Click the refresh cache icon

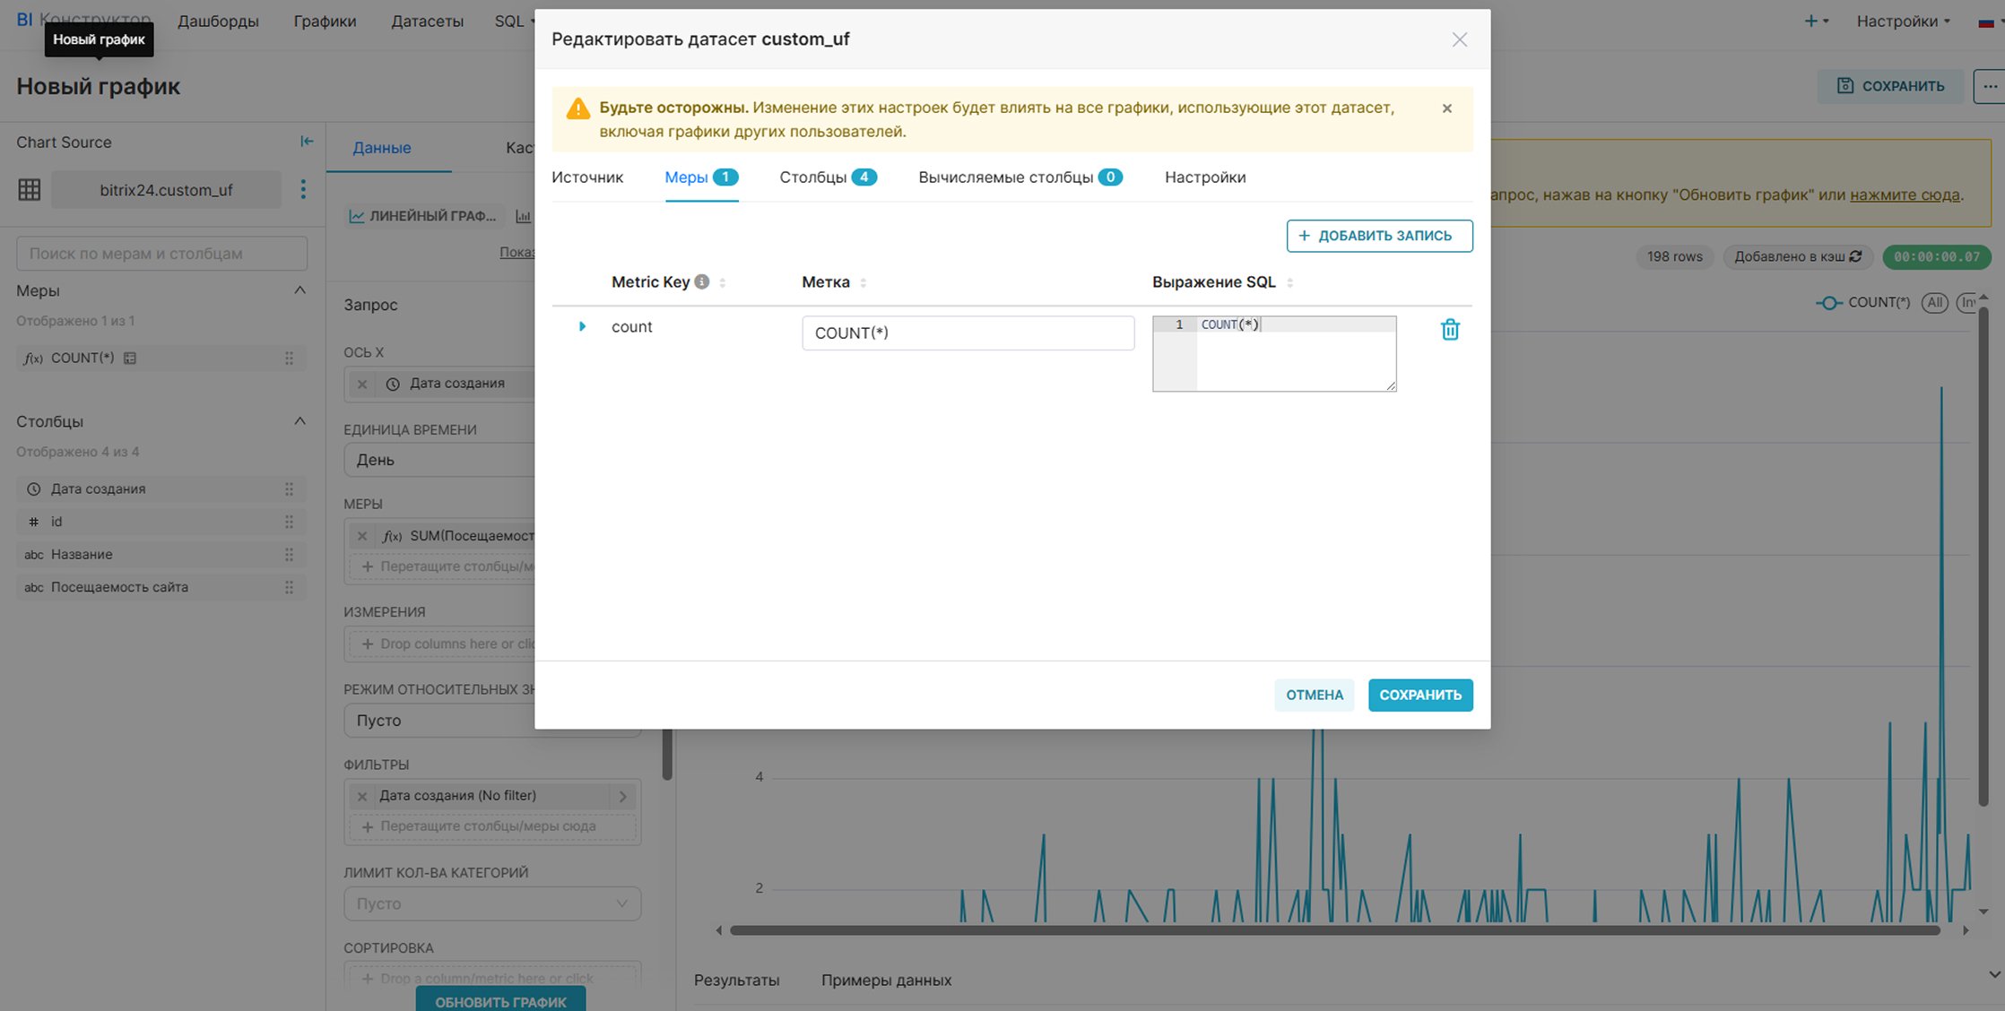tap(1855, 256)
